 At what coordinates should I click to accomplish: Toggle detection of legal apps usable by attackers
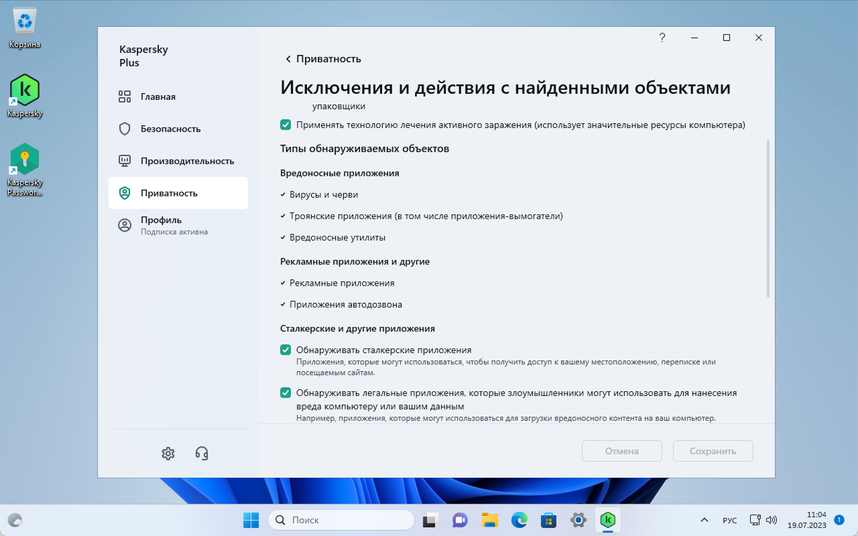285,393
